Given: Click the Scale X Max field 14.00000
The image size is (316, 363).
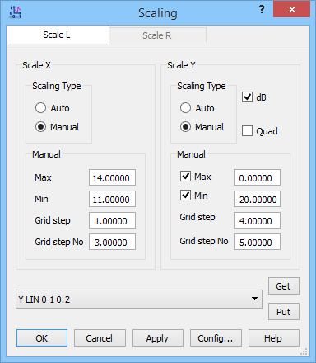Looking at the screenshot, I should 112,177.
